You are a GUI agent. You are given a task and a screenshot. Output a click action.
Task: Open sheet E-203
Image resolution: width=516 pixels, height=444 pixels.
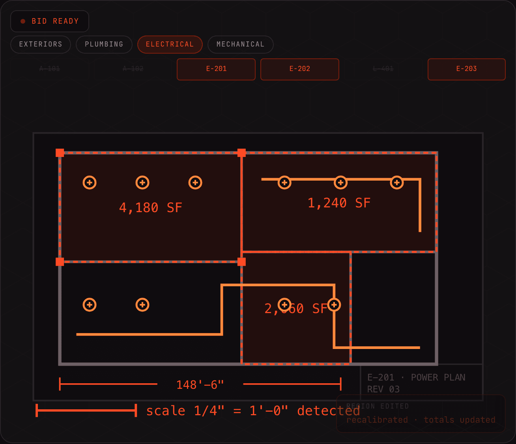point(467,69)
